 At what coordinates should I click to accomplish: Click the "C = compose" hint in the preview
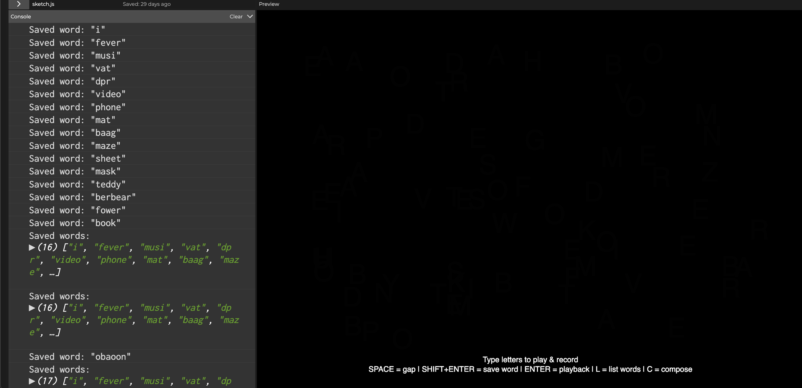click(x=669, y=369)
